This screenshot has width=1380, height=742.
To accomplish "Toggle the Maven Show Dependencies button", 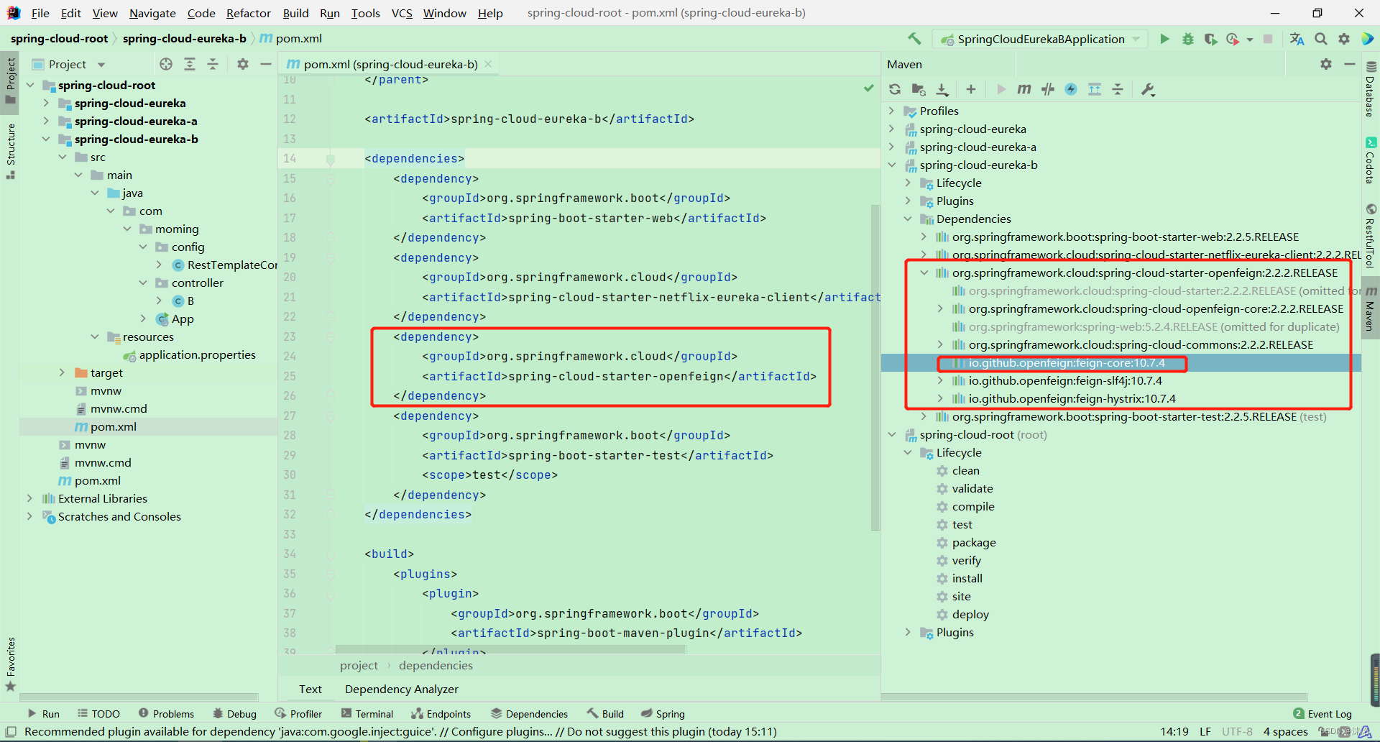I will click(x=1095, y=89).
